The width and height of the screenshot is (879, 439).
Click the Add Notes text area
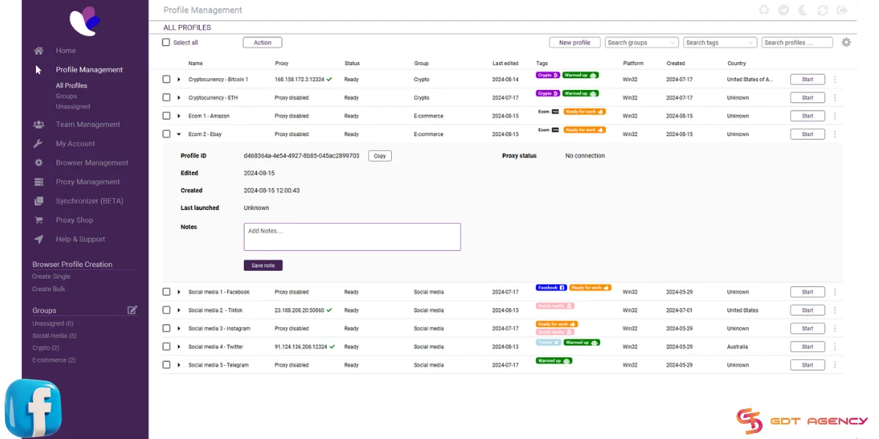coord(352,237)
